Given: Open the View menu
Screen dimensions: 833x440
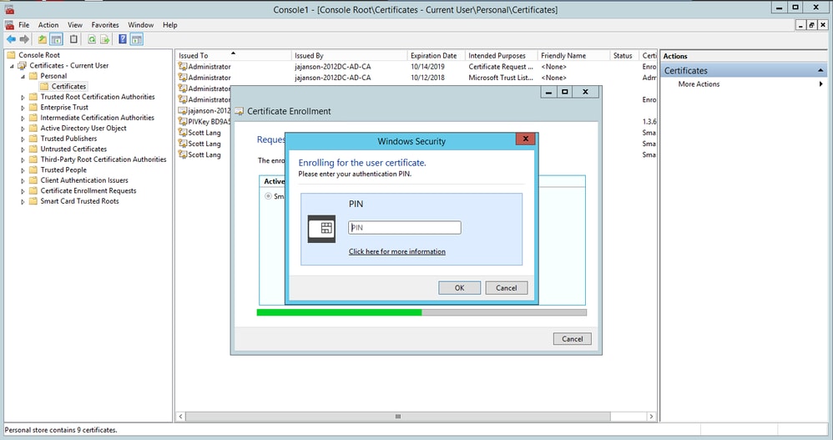Looking at the screenshot, I should (x=75, y=25).
